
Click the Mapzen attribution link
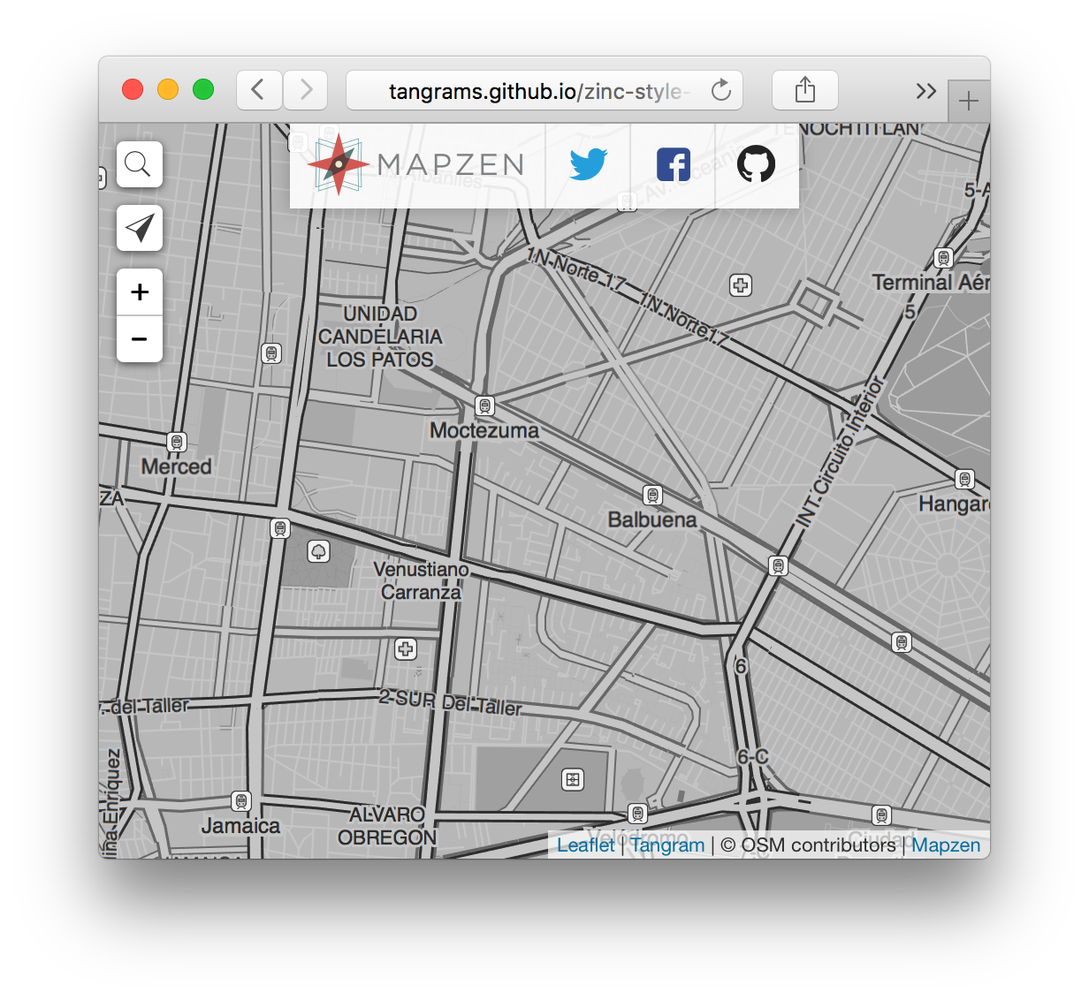(946, 845)
